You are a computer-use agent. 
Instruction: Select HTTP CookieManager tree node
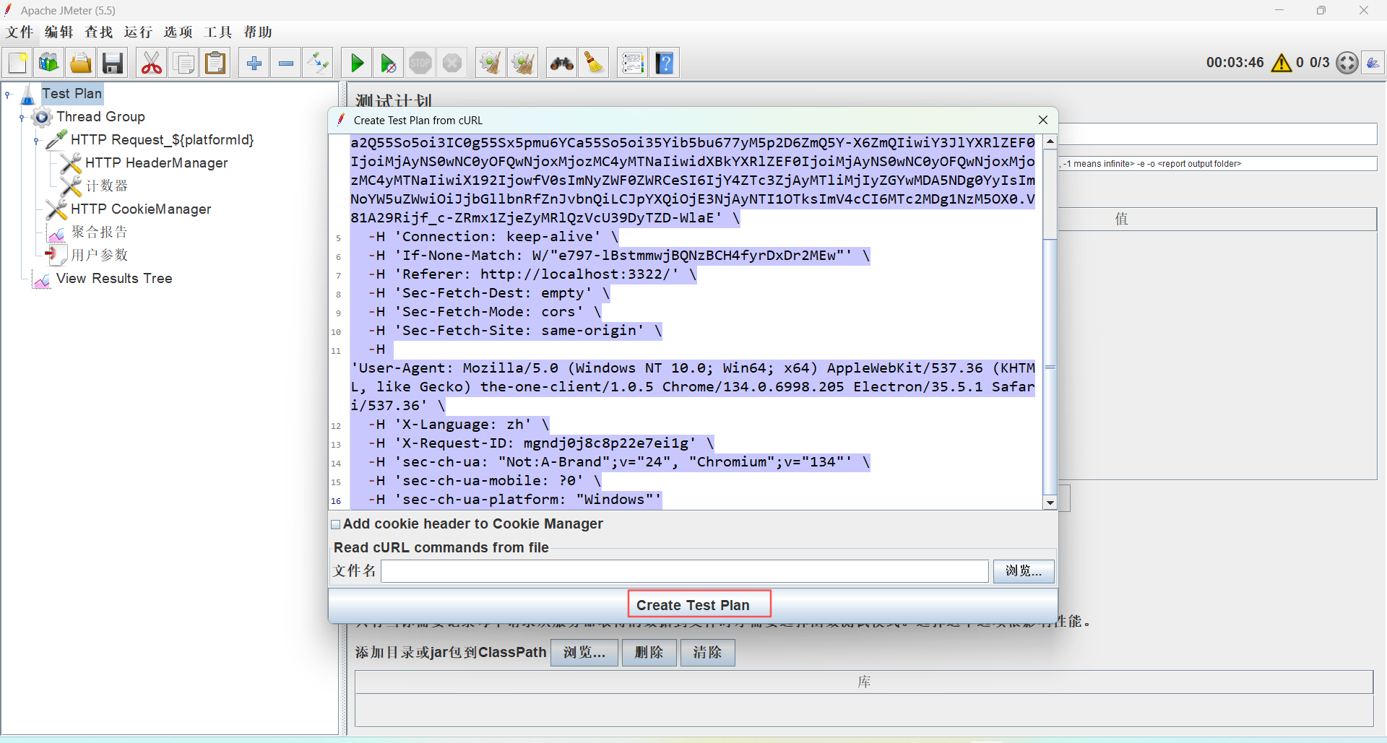141,209
